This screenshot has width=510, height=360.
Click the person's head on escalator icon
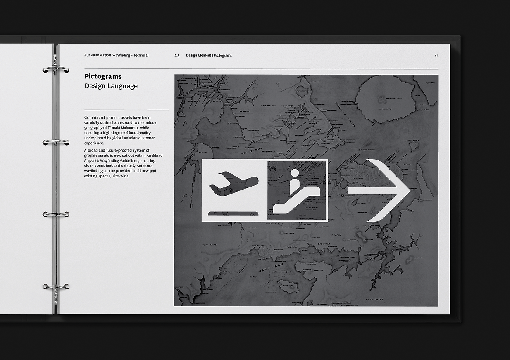[x=295, y=173]
